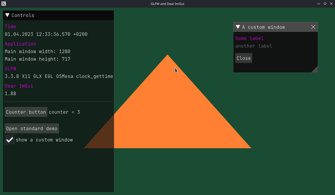Viewport: 335px width, 195px height.
Task: Close 'A custom window' with its X icon
Action: coord(313,27)
